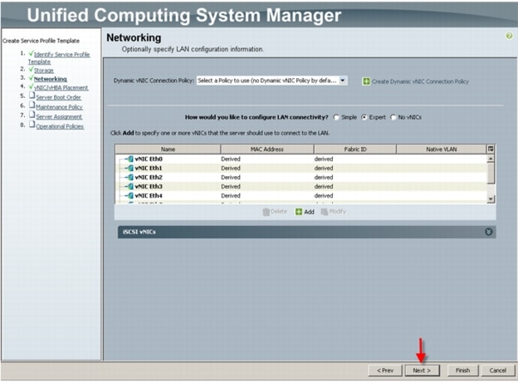This screenshot has height=382, width=518.
Task: Click the vNIC table scrollbar up arrow
Action: [491, 159]
